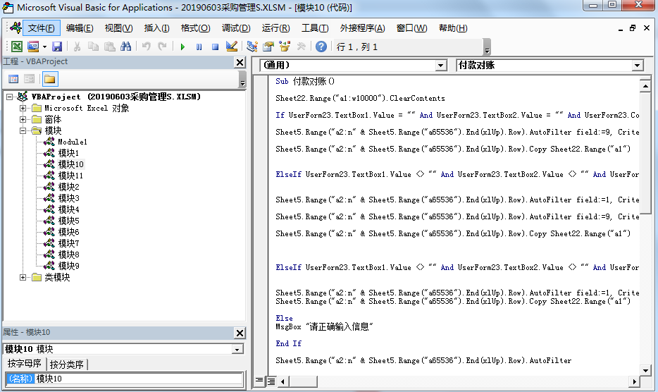Open the (通用) object dropdown
This screenshot has width=658, height=392.
coord(440,66)
